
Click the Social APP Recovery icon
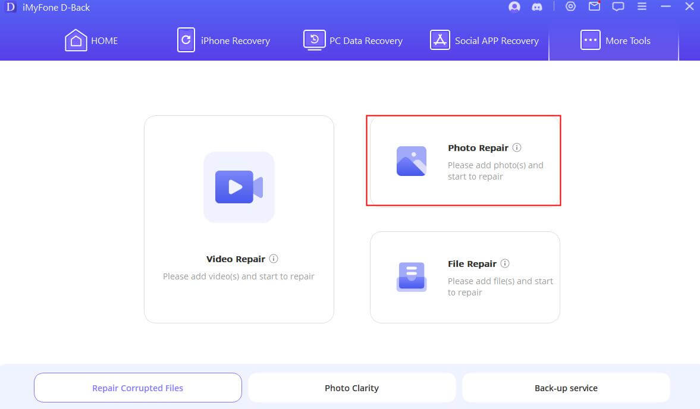(440, 40)
